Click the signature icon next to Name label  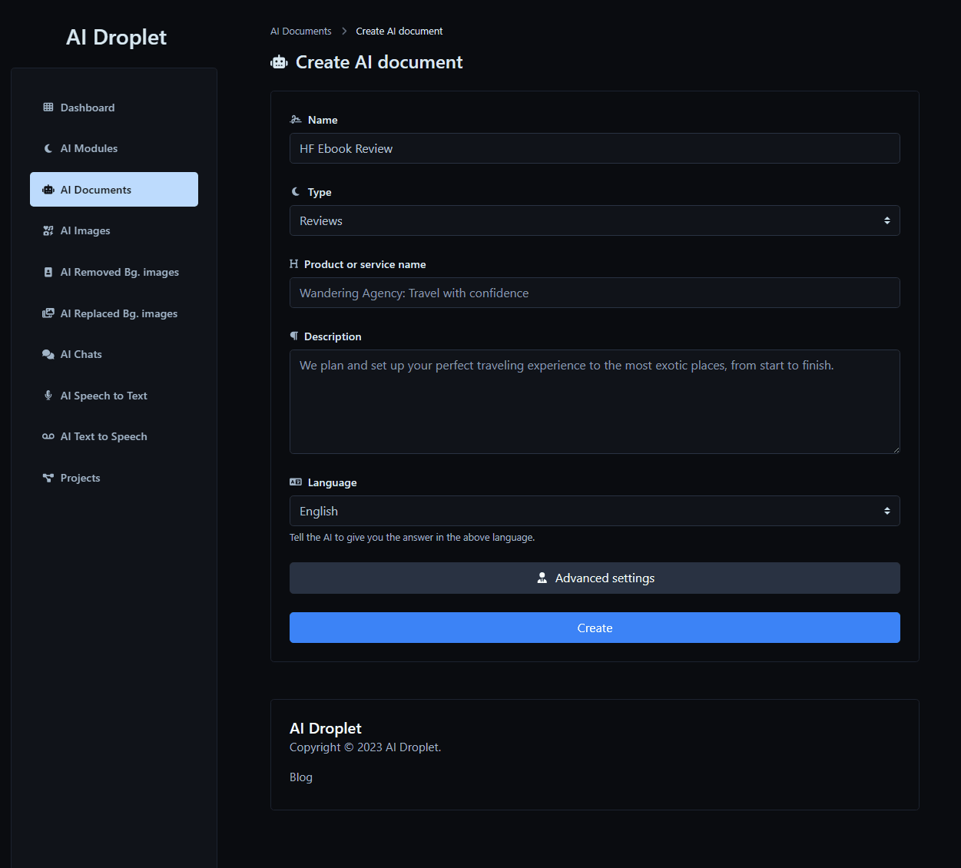click(x=296, y=120)
